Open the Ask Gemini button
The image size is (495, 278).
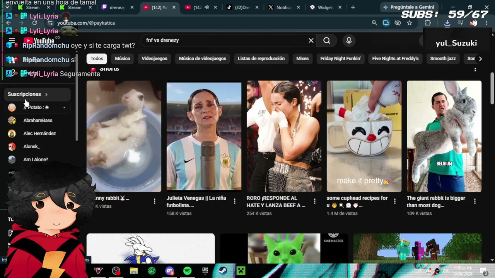click(409, 7)
